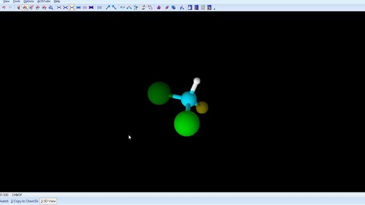Image resolution: width=365 pixels, height=205 pixels.
Task: Click the dark green atom on left
Action: [159, 93]
